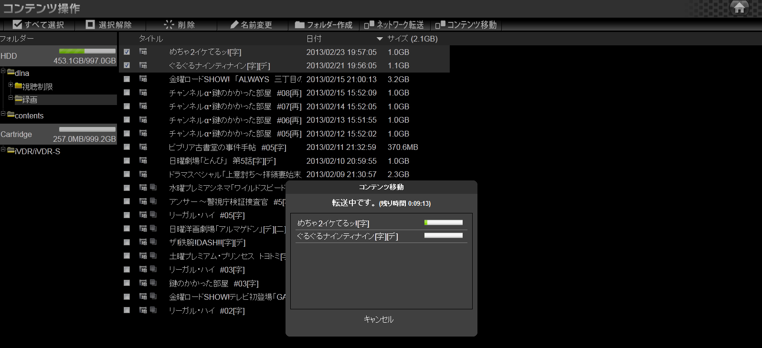Image resolution: width=762 pixels, height=348 pixels.
Task: Sort by the 日付 column header
Action: (314, 39)
